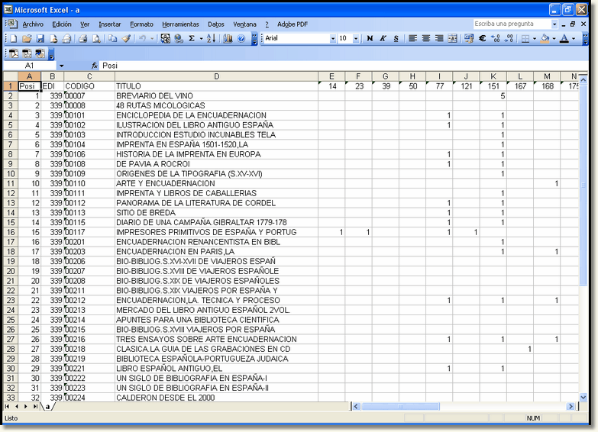Open the font size dropdown
Viewport: 598px width, 432px height.
[355, 38]
